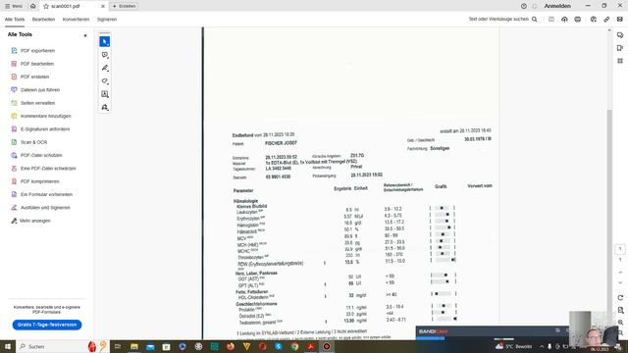Click the Erstellen new tab button

[125, 6]
